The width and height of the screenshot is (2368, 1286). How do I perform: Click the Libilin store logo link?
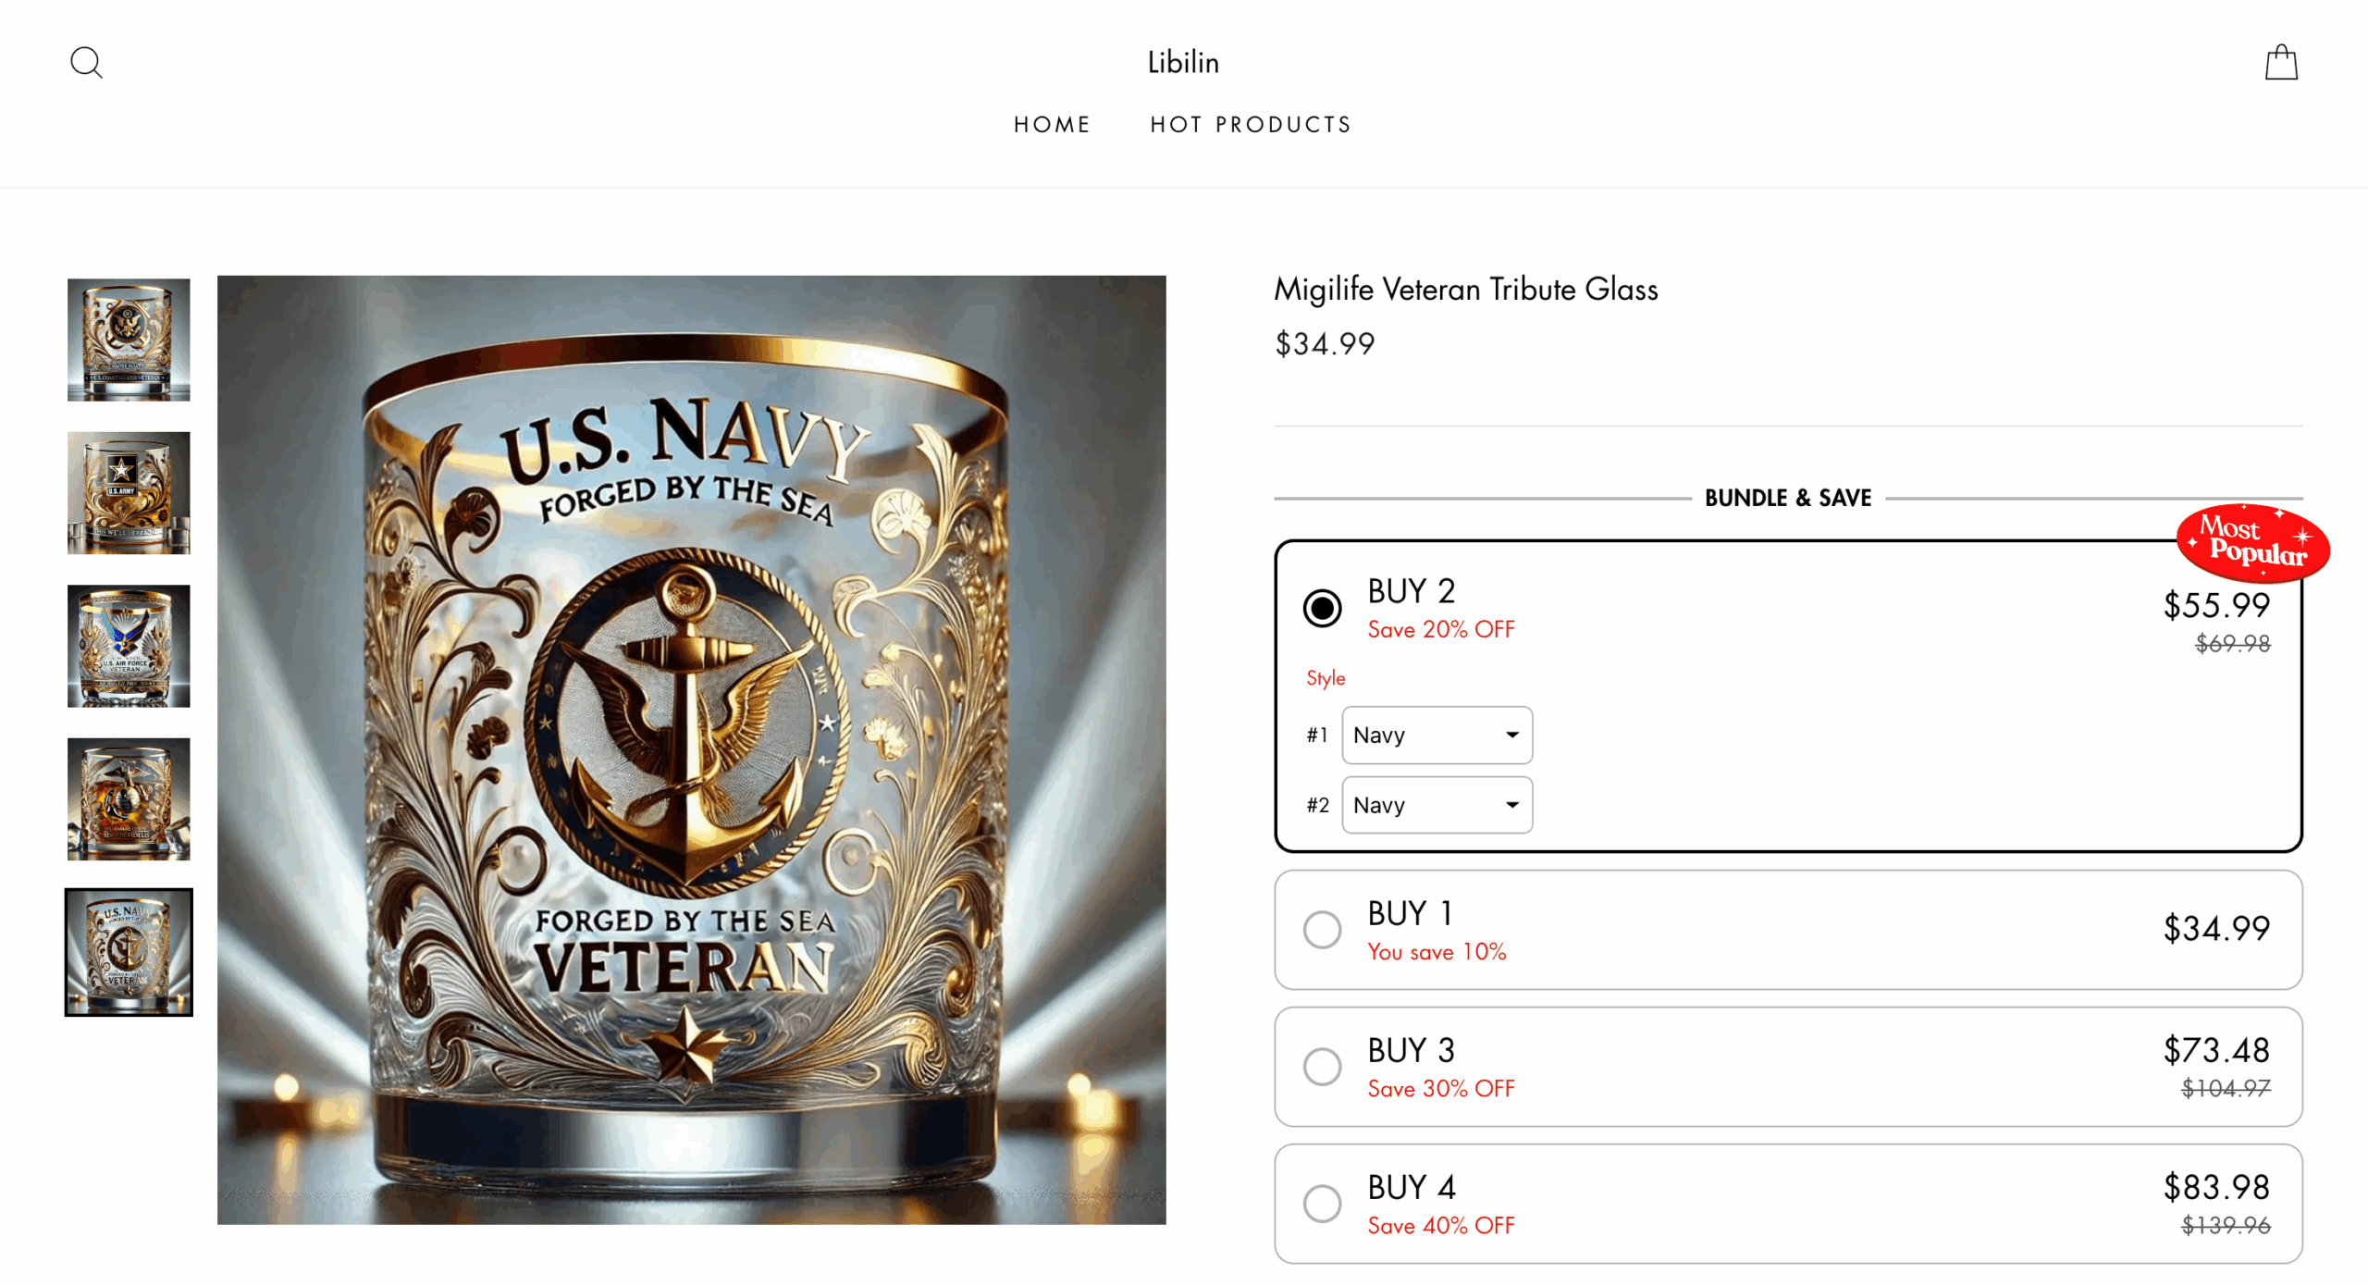click(1183, 62)
